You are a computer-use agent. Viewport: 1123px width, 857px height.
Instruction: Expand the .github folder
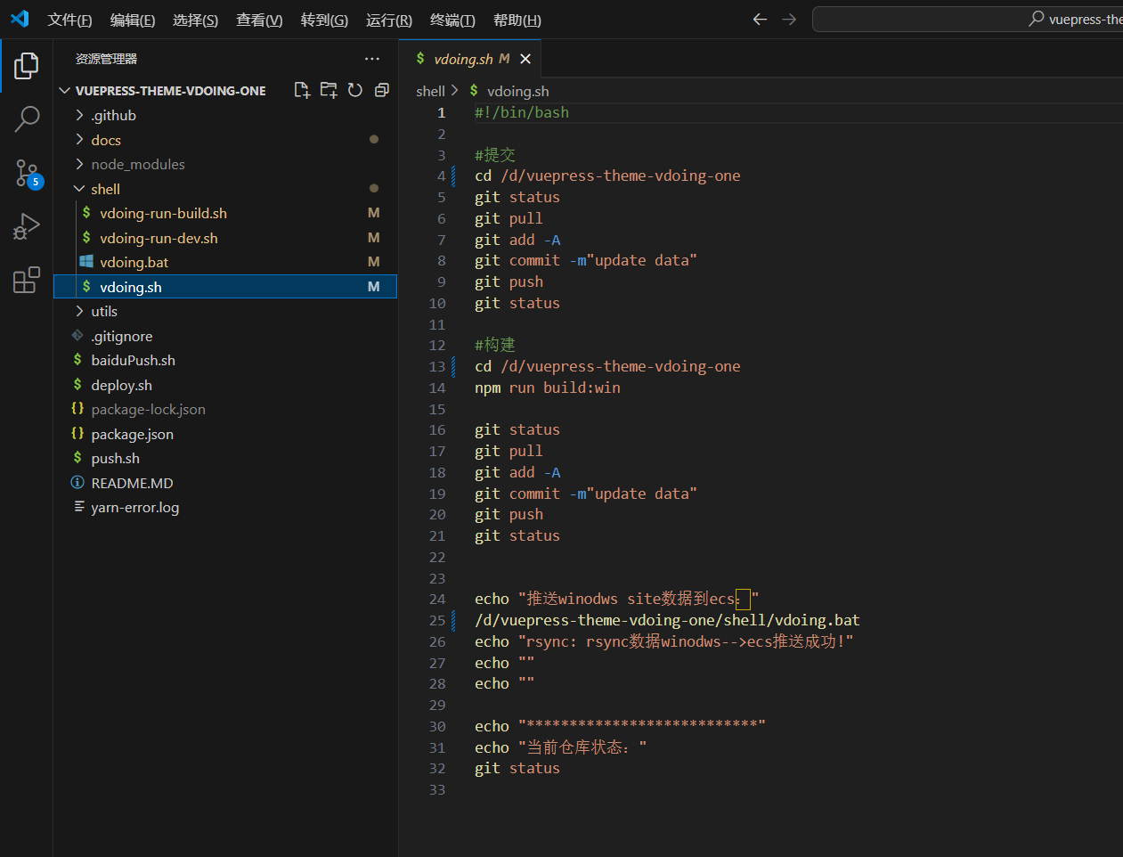coord(225,115)
